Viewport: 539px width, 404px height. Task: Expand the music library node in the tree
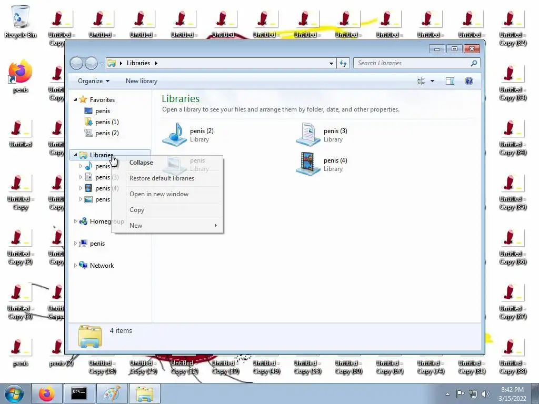click(81, 166)
